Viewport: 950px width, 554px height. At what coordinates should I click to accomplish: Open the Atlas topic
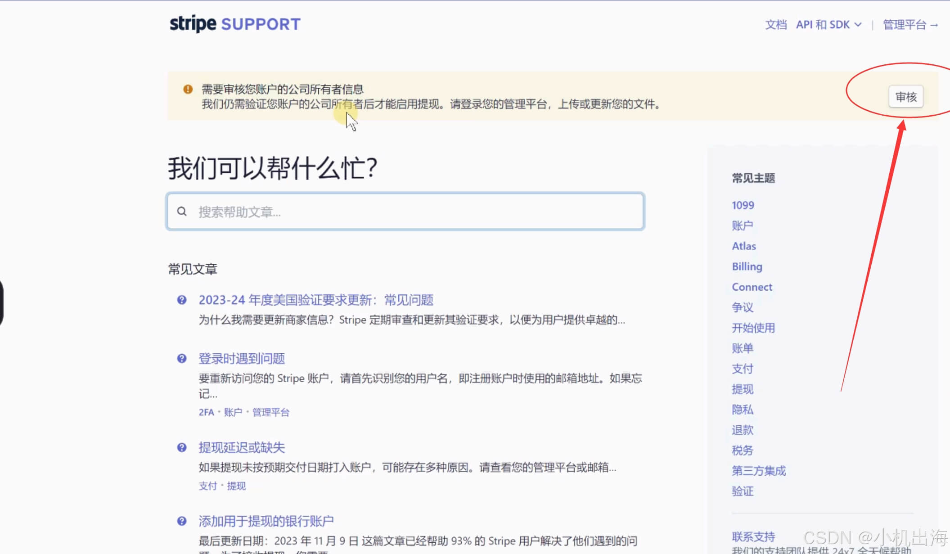click(x=743, y=246)
